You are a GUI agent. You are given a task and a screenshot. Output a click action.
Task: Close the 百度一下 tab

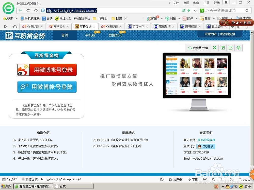point(147,27)
